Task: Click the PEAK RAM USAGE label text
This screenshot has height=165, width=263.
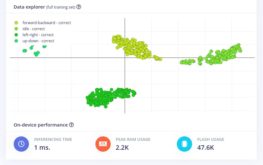Action: tap(133, 139)
